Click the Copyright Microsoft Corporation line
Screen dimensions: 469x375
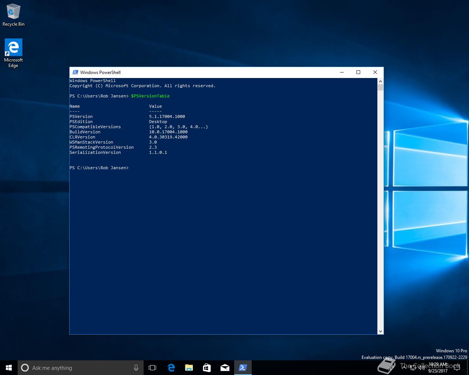tap(143, 86)
